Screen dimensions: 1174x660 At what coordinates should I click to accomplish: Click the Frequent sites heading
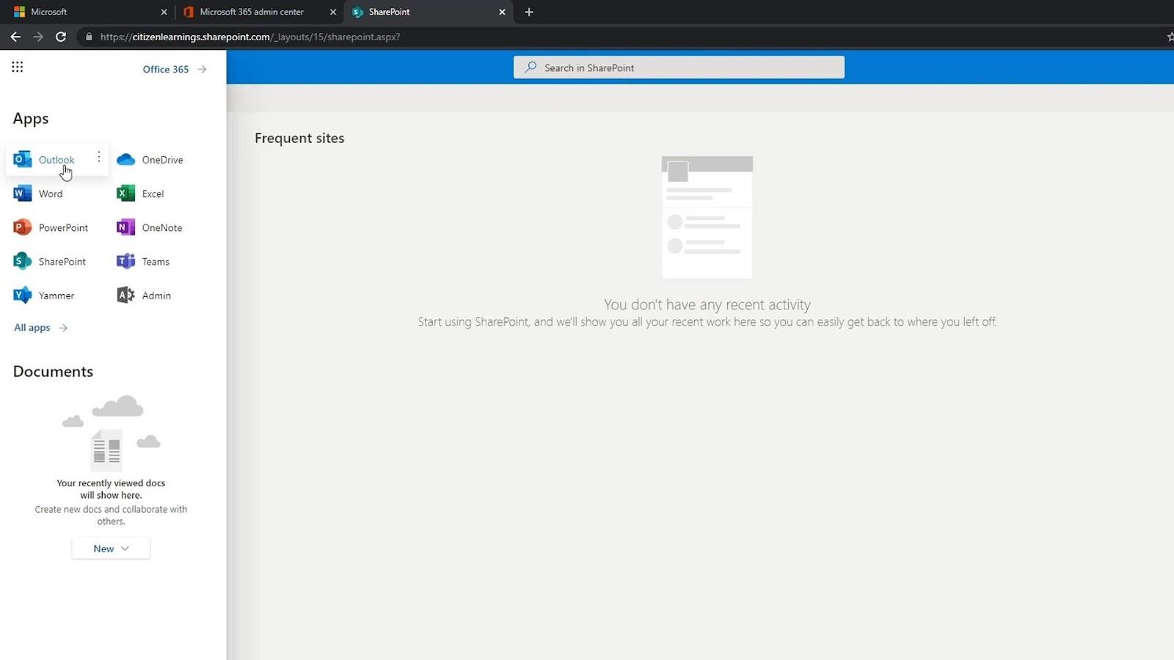[299, 138]
